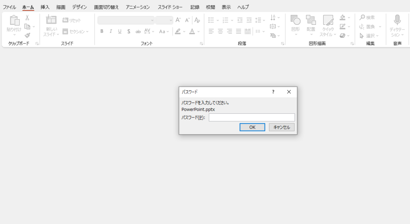This screenshot has width=410, height=224.
Task: Toggle Justify paragraph alignment
Action: click(x=239, y=31)
